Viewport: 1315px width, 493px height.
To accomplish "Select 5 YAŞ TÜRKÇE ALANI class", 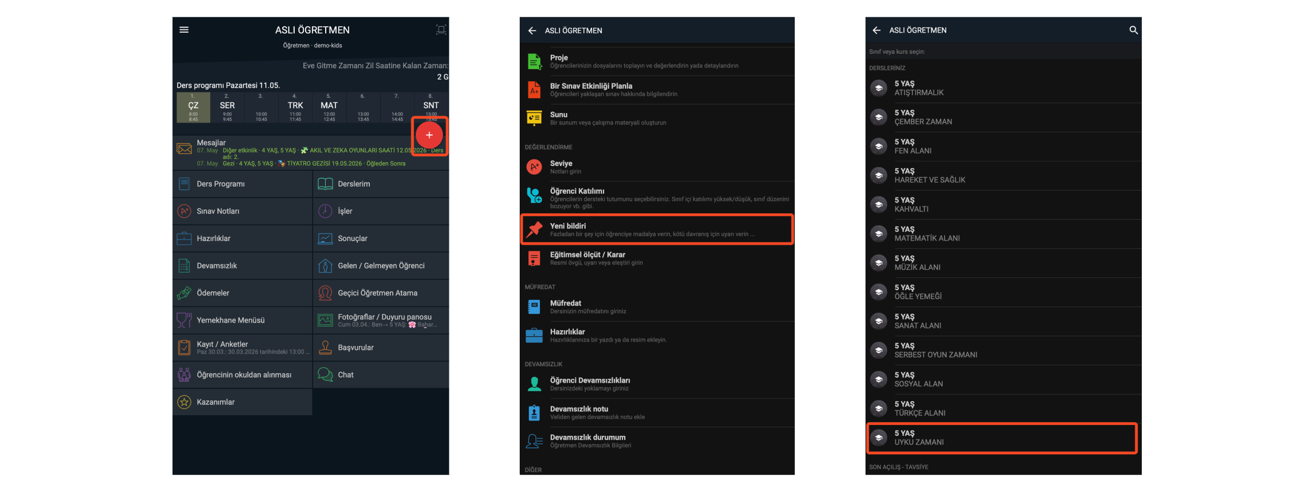I will pyautogui.click(x=1003, y=409).
